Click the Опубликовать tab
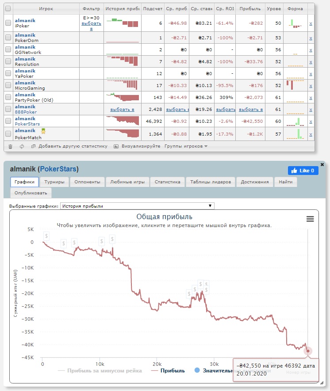This screenshot has height=391, width=330. coord(31,193)
